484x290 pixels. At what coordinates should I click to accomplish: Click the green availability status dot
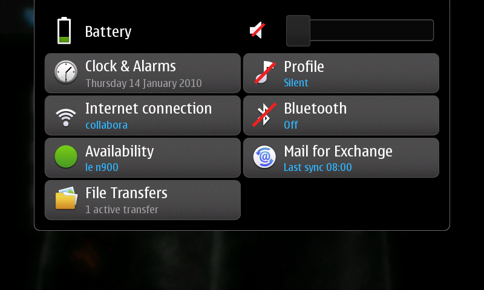[x=66, y=156]
